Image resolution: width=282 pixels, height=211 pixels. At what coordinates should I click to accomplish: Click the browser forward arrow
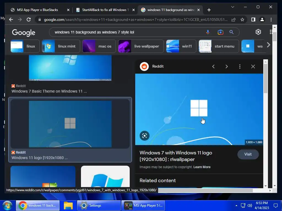pos(20,20)
